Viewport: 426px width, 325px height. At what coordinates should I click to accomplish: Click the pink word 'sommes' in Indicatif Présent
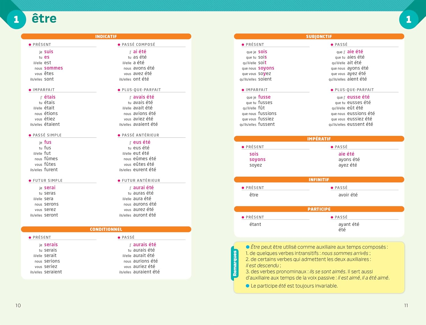(x=53, y=68)
